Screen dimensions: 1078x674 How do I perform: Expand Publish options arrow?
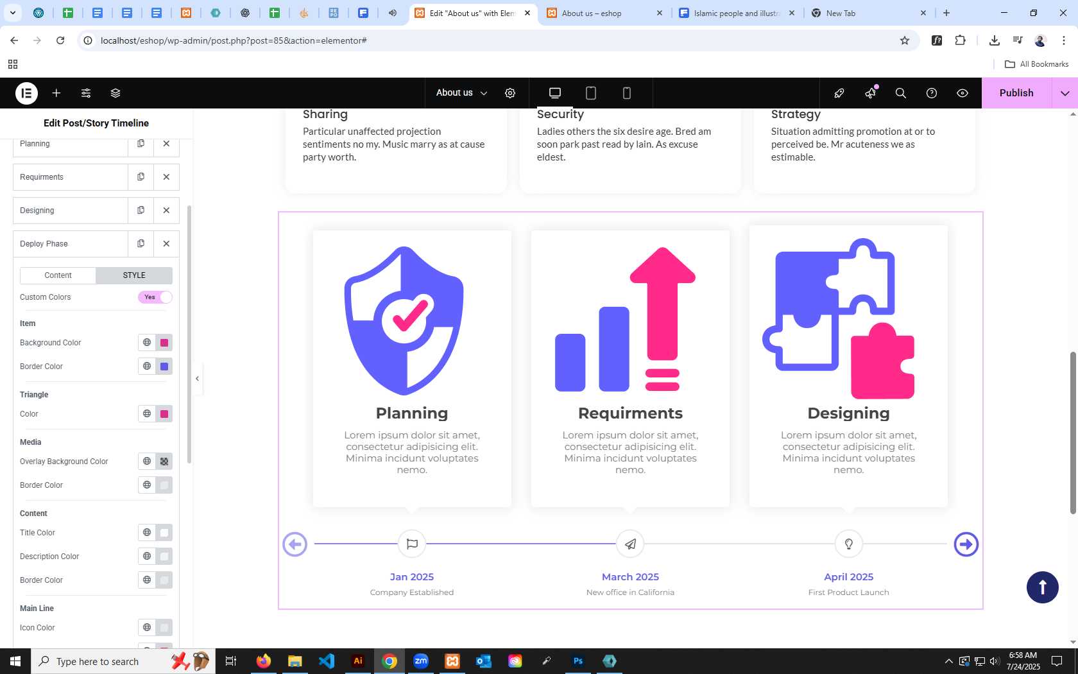(x=1065, y=93)
